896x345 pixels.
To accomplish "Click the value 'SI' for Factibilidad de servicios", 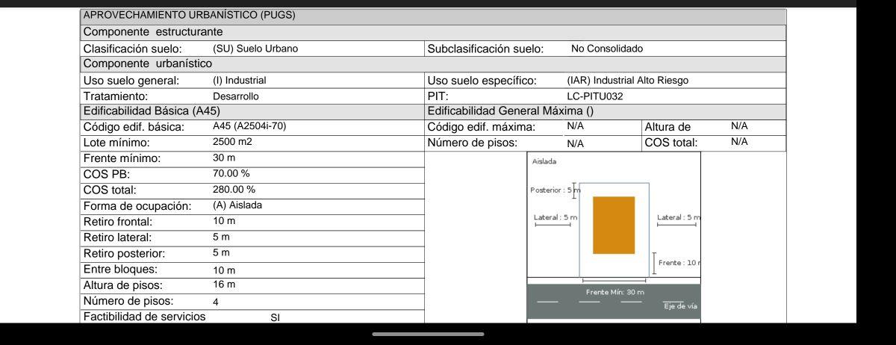I will pyautogui.click(x=275, y=318).
